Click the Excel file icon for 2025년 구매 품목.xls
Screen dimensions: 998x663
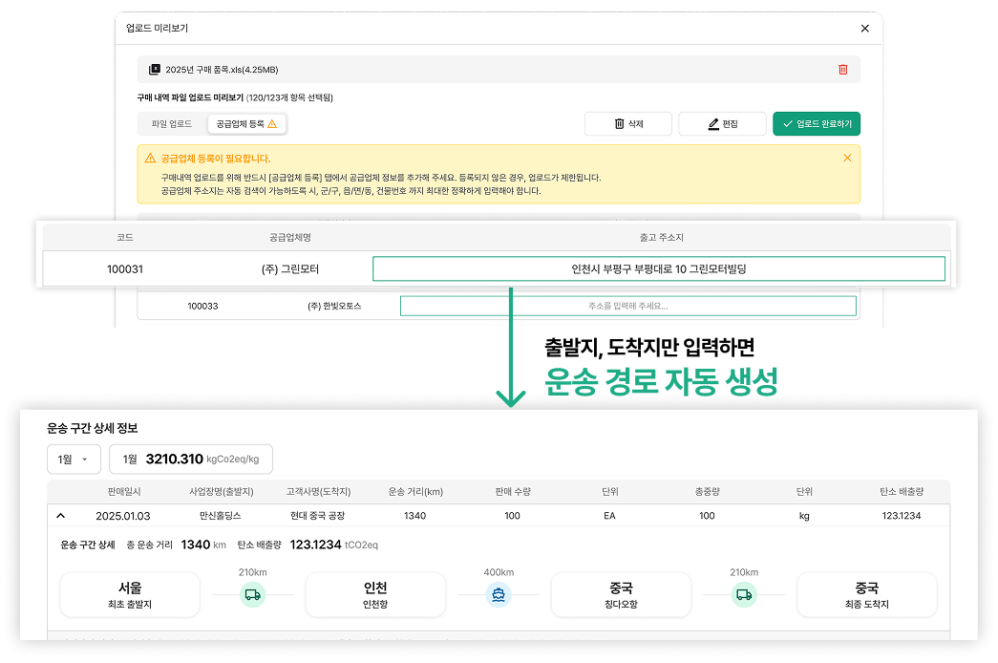[x=154, y=69]
